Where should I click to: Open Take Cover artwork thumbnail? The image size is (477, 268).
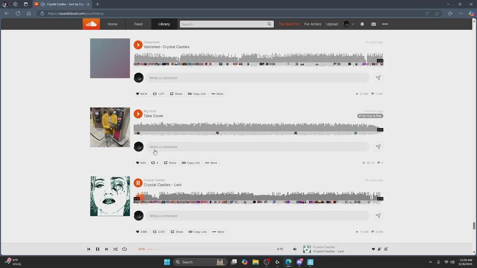click(x=110, y=127)
